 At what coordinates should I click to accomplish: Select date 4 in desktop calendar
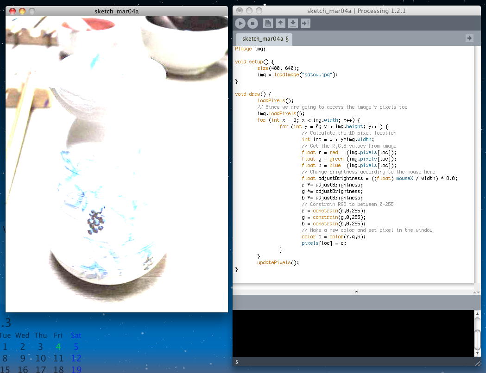[x=58, y=347]
